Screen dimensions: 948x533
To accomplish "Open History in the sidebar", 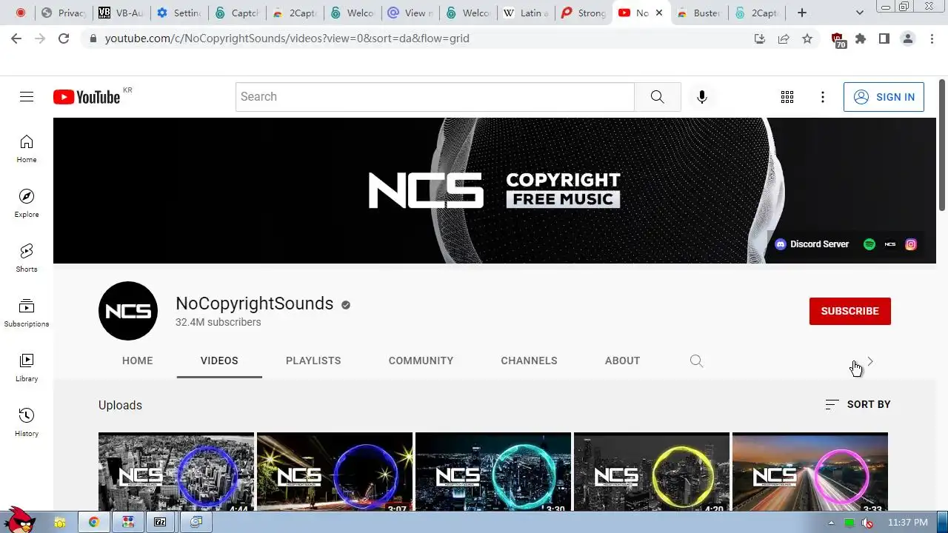I will click(27, 423).
